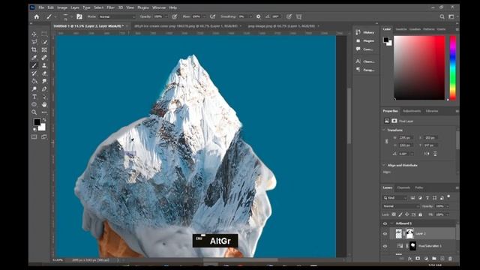Viewport: 480px width, 270px height.
Task: Switch to the Paths tab
Action: tap(419, 187)
